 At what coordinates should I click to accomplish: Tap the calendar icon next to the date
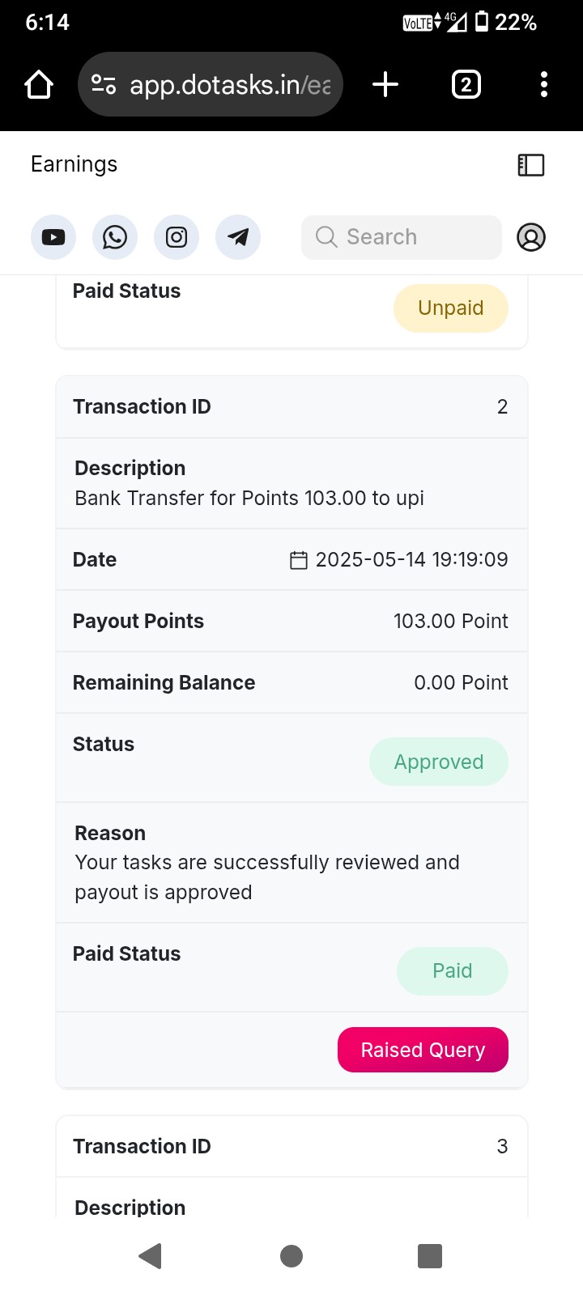click(x=299, y=560)
